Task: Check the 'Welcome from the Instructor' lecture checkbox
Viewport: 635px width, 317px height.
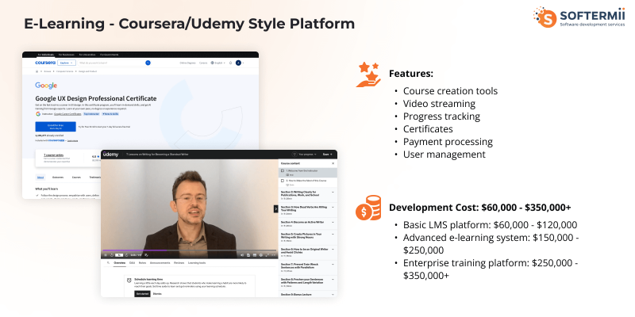Action: click(282, 170)
